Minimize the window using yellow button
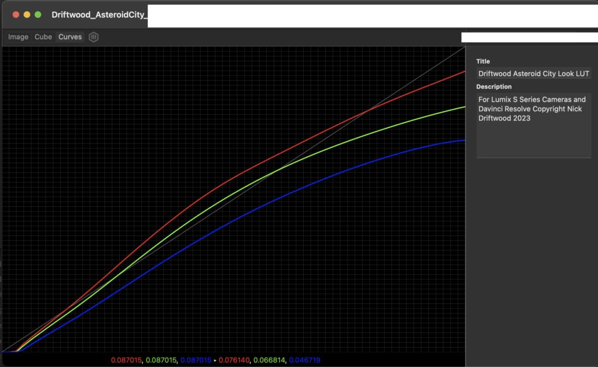This screenshot has width=598, height=367. click(x=27, y=15)
